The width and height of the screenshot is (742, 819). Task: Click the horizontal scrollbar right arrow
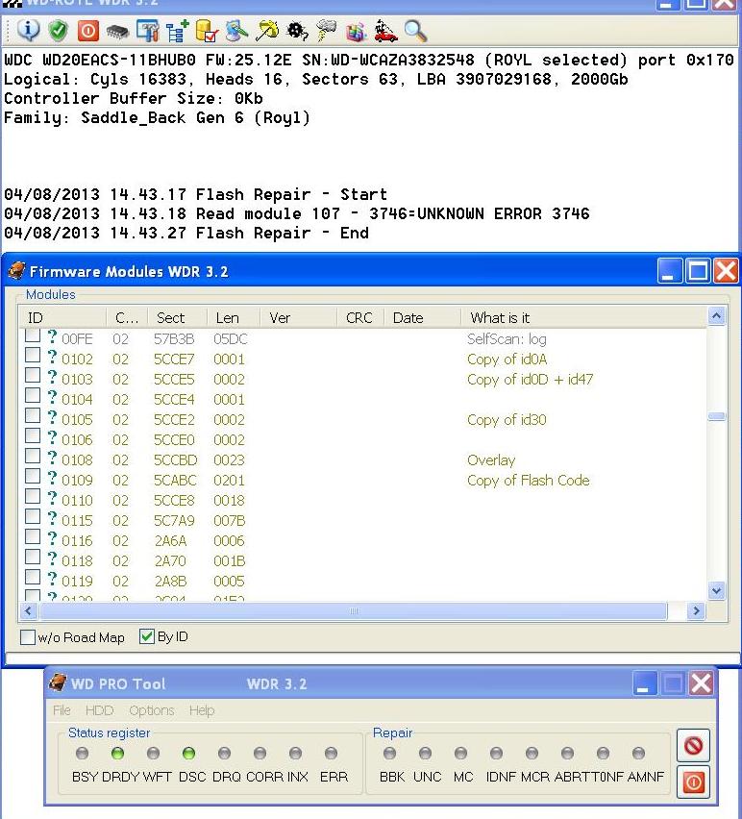point(696,610)
